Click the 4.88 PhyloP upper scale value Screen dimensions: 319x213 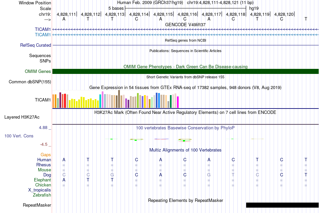(x=43, y=128)
